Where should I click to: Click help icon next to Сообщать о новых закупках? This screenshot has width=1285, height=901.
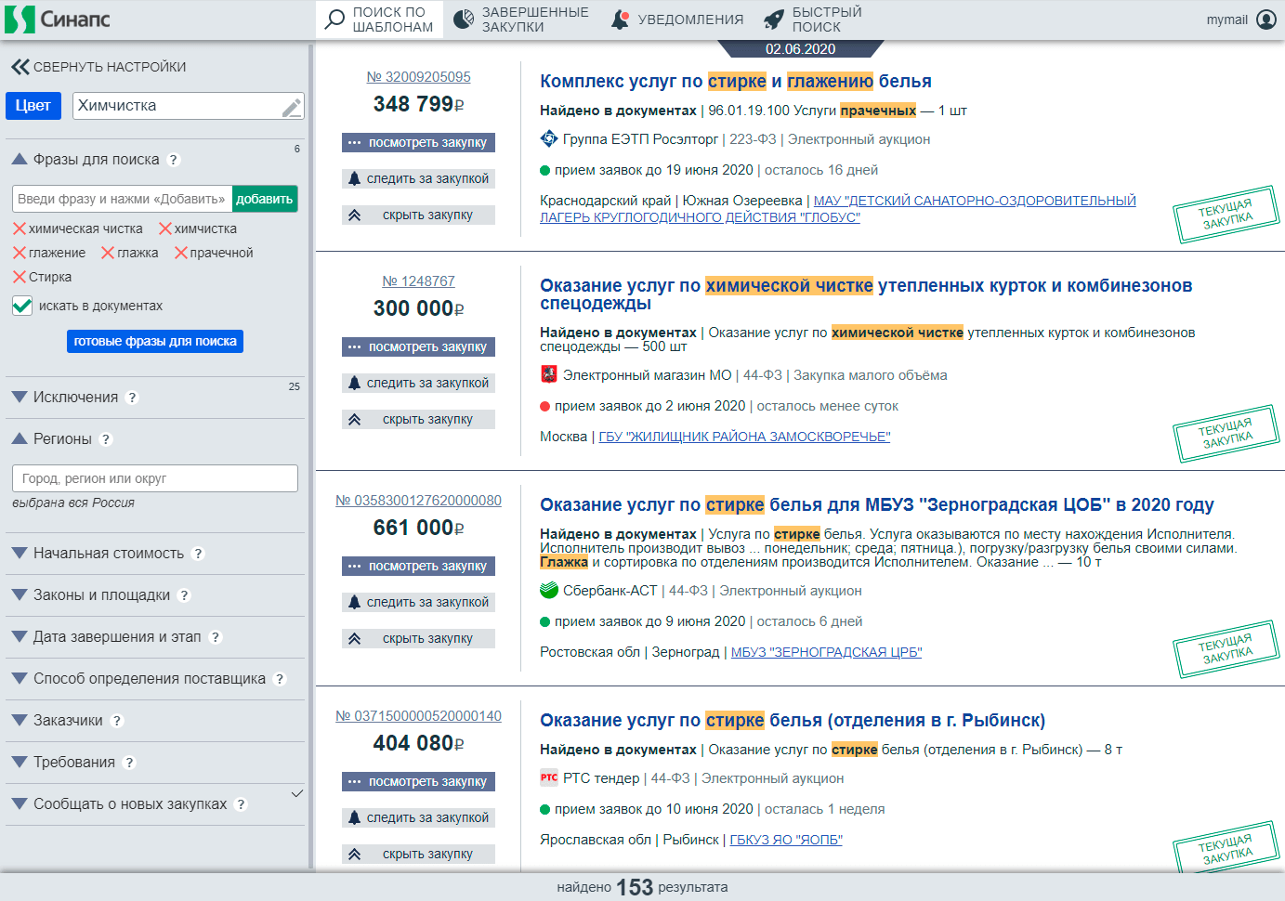(x=241, y=804)
